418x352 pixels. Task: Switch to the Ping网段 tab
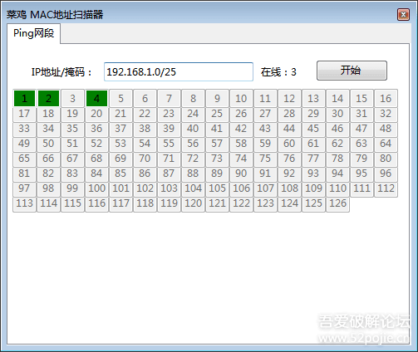(x=33, y=33)
